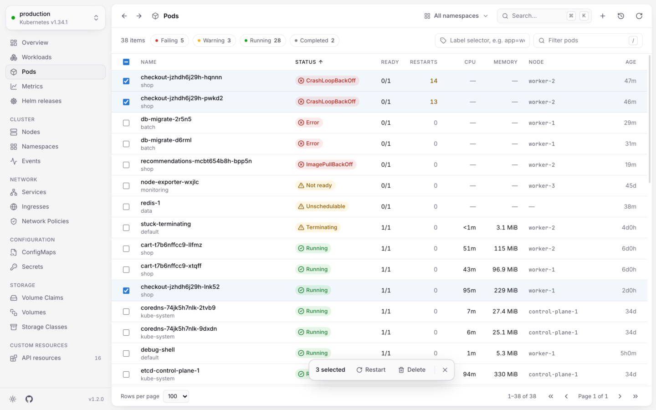The image size is (656, 410).
Task: Toggle the light/dark theme icon
Action: (13, 399)
